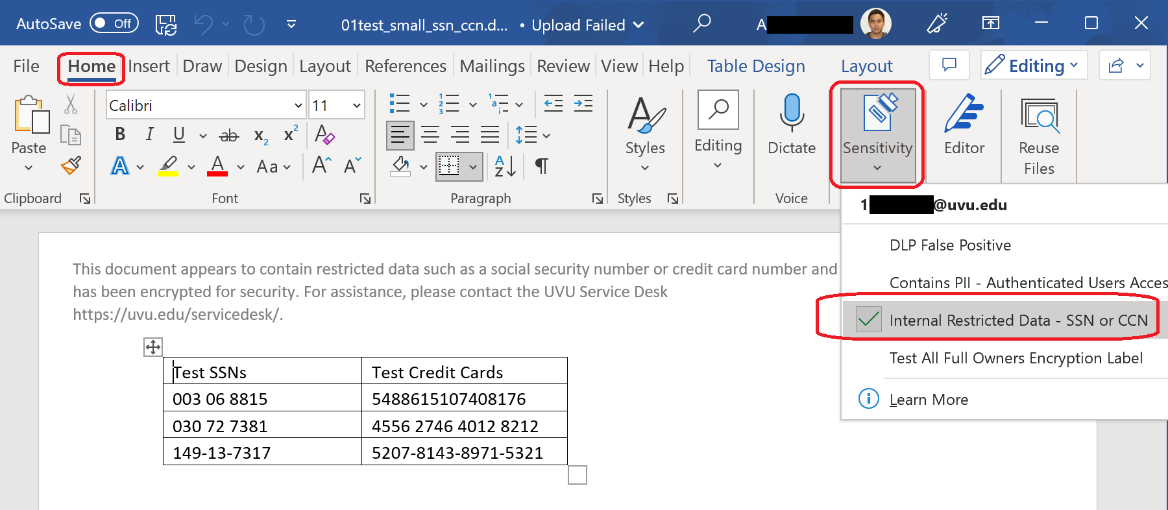Viewport: 1168px width, 510px height.
Task: Open Customize Quick Access Toolbar dropdown
Action: [291, 25]
